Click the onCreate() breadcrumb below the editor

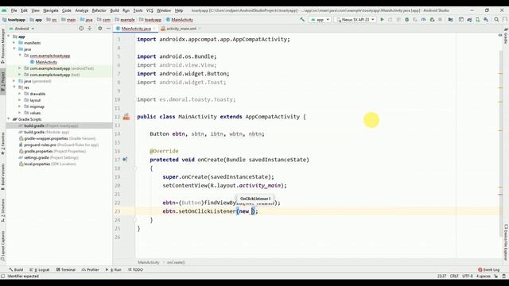tap(176, 262)
